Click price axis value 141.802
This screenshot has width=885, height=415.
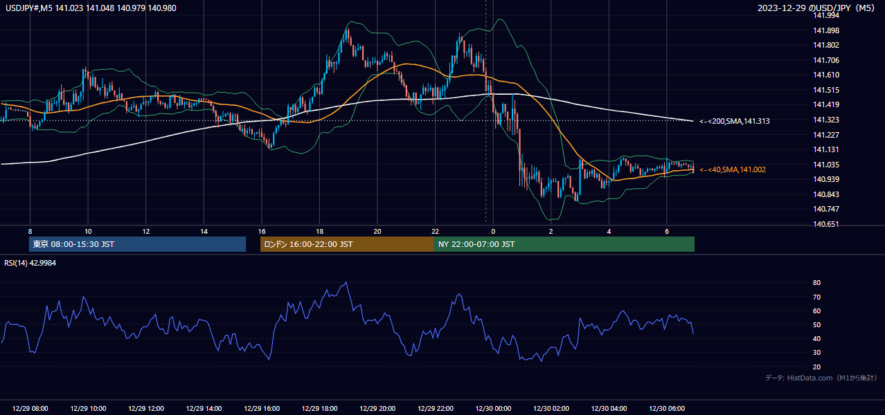click(x=826, y=46)
